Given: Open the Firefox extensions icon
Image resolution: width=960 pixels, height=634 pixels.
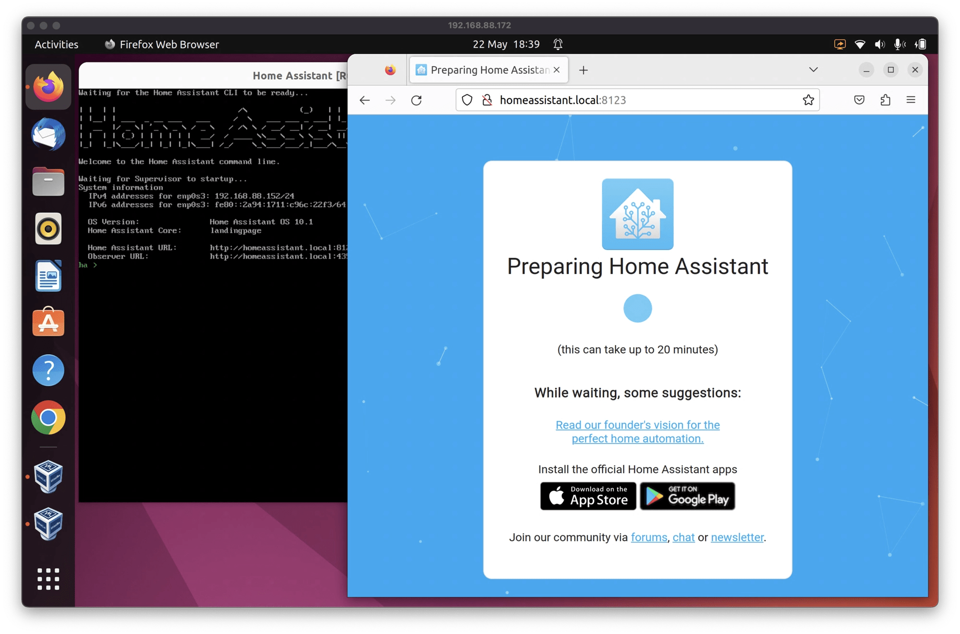Looking at the screenshot, I should 886,100.
